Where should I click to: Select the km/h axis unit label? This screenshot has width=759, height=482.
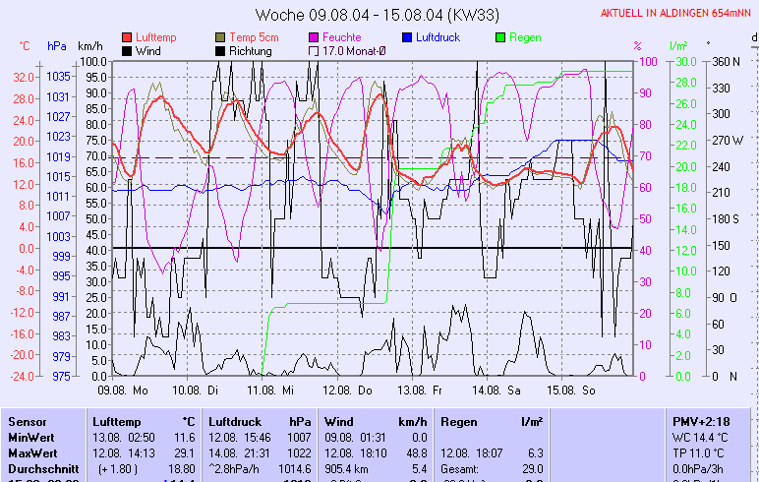pos(89,46)
